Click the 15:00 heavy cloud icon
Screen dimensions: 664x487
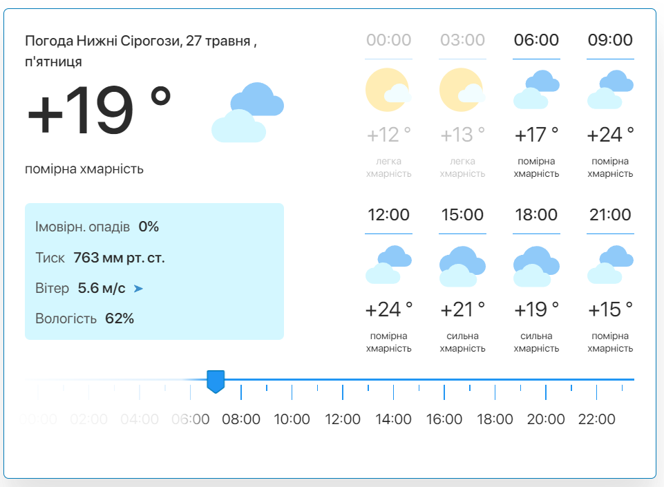(462, 266)
